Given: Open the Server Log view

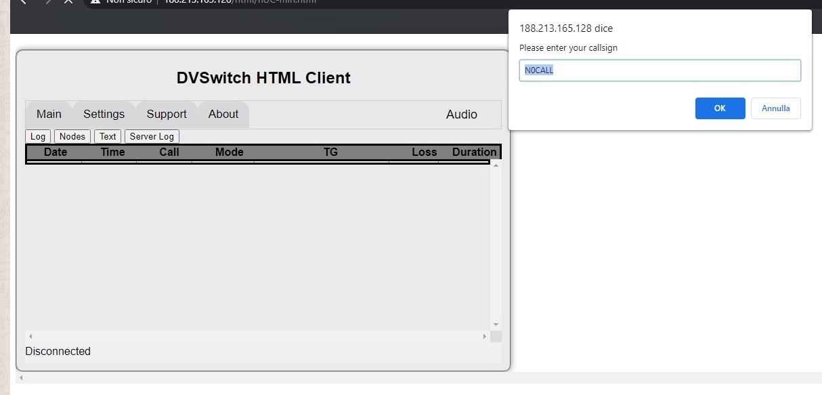Looking at the screenshot, I should click(151, 136).
